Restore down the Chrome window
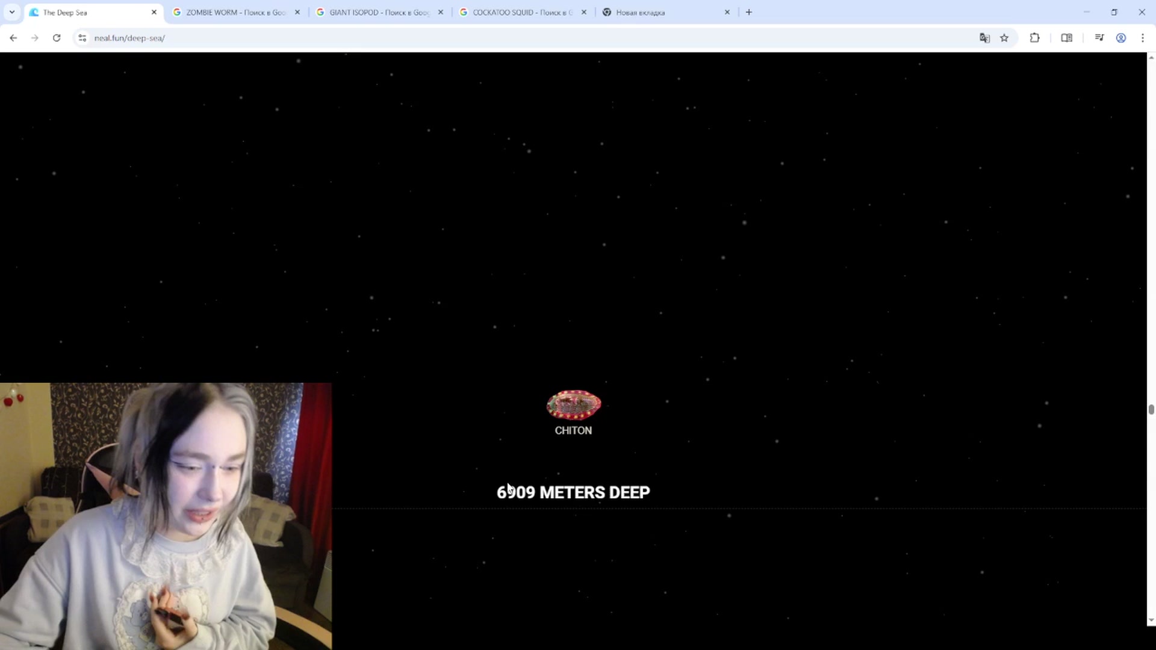The height and width of the screenshot is (650, 1156). point(1114,12)
